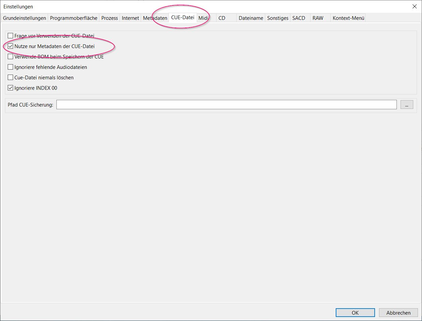Screen dimensions: 422x321
Task: Disable the 'Ignoriere INDEX 00' checkbox
Action: tap(10, 88)
